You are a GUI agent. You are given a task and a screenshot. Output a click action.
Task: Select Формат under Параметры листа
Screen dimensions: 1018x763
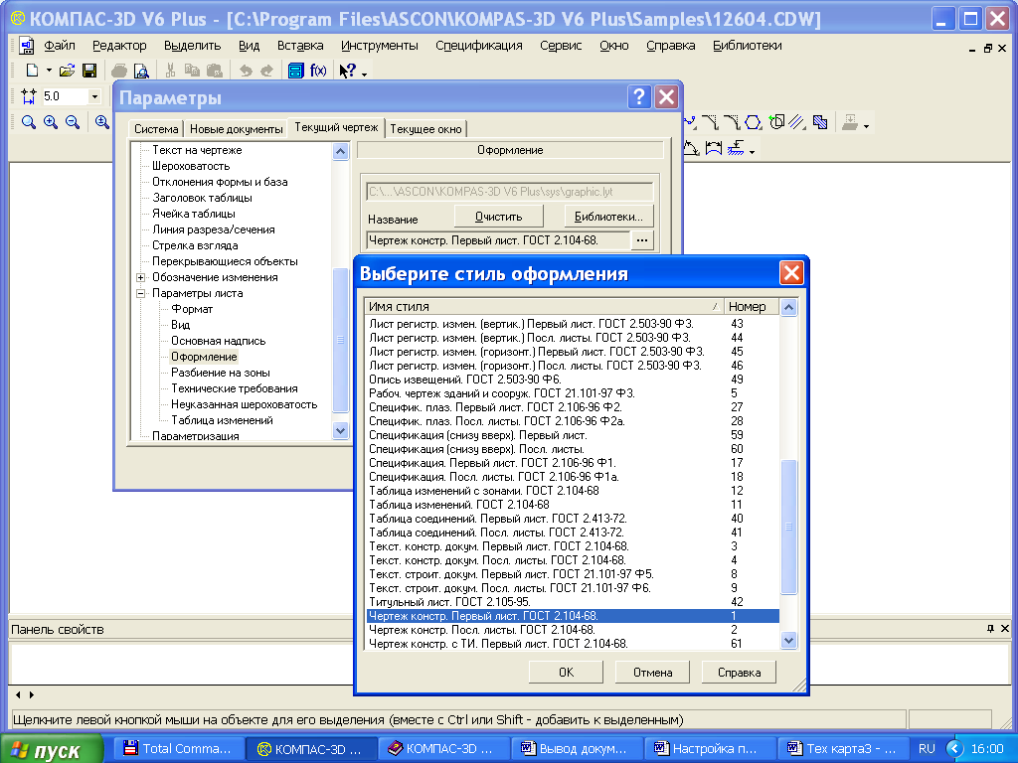coord(192,309)
